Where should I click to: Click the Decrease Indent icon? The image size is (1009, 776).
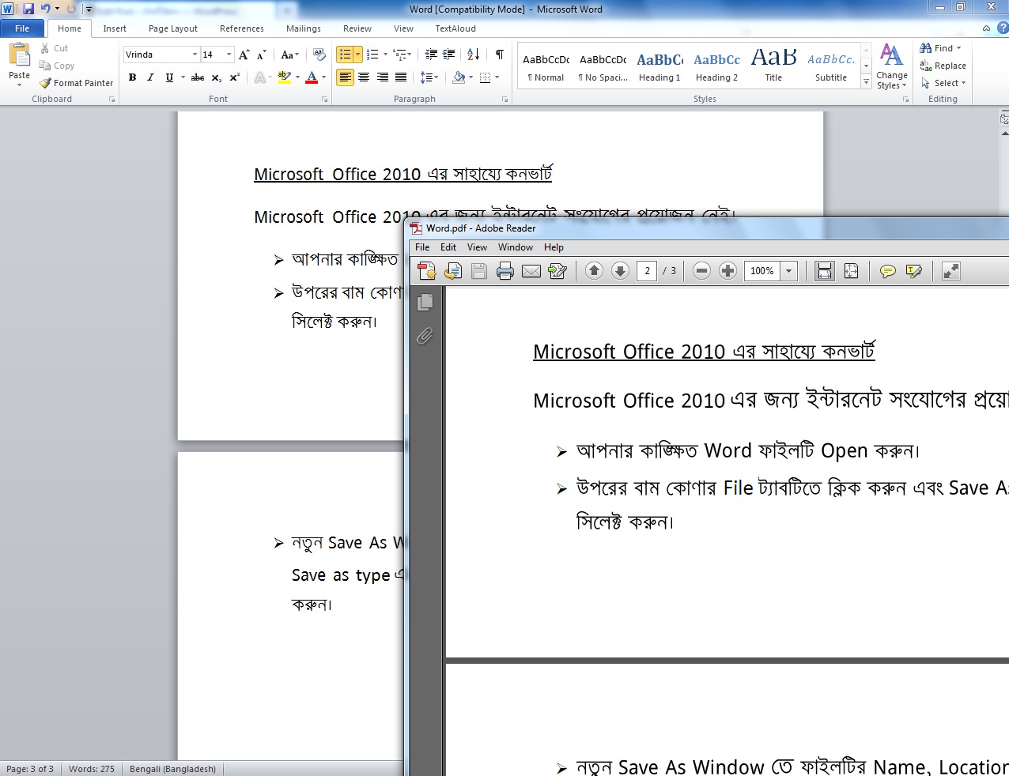(431, 55)
